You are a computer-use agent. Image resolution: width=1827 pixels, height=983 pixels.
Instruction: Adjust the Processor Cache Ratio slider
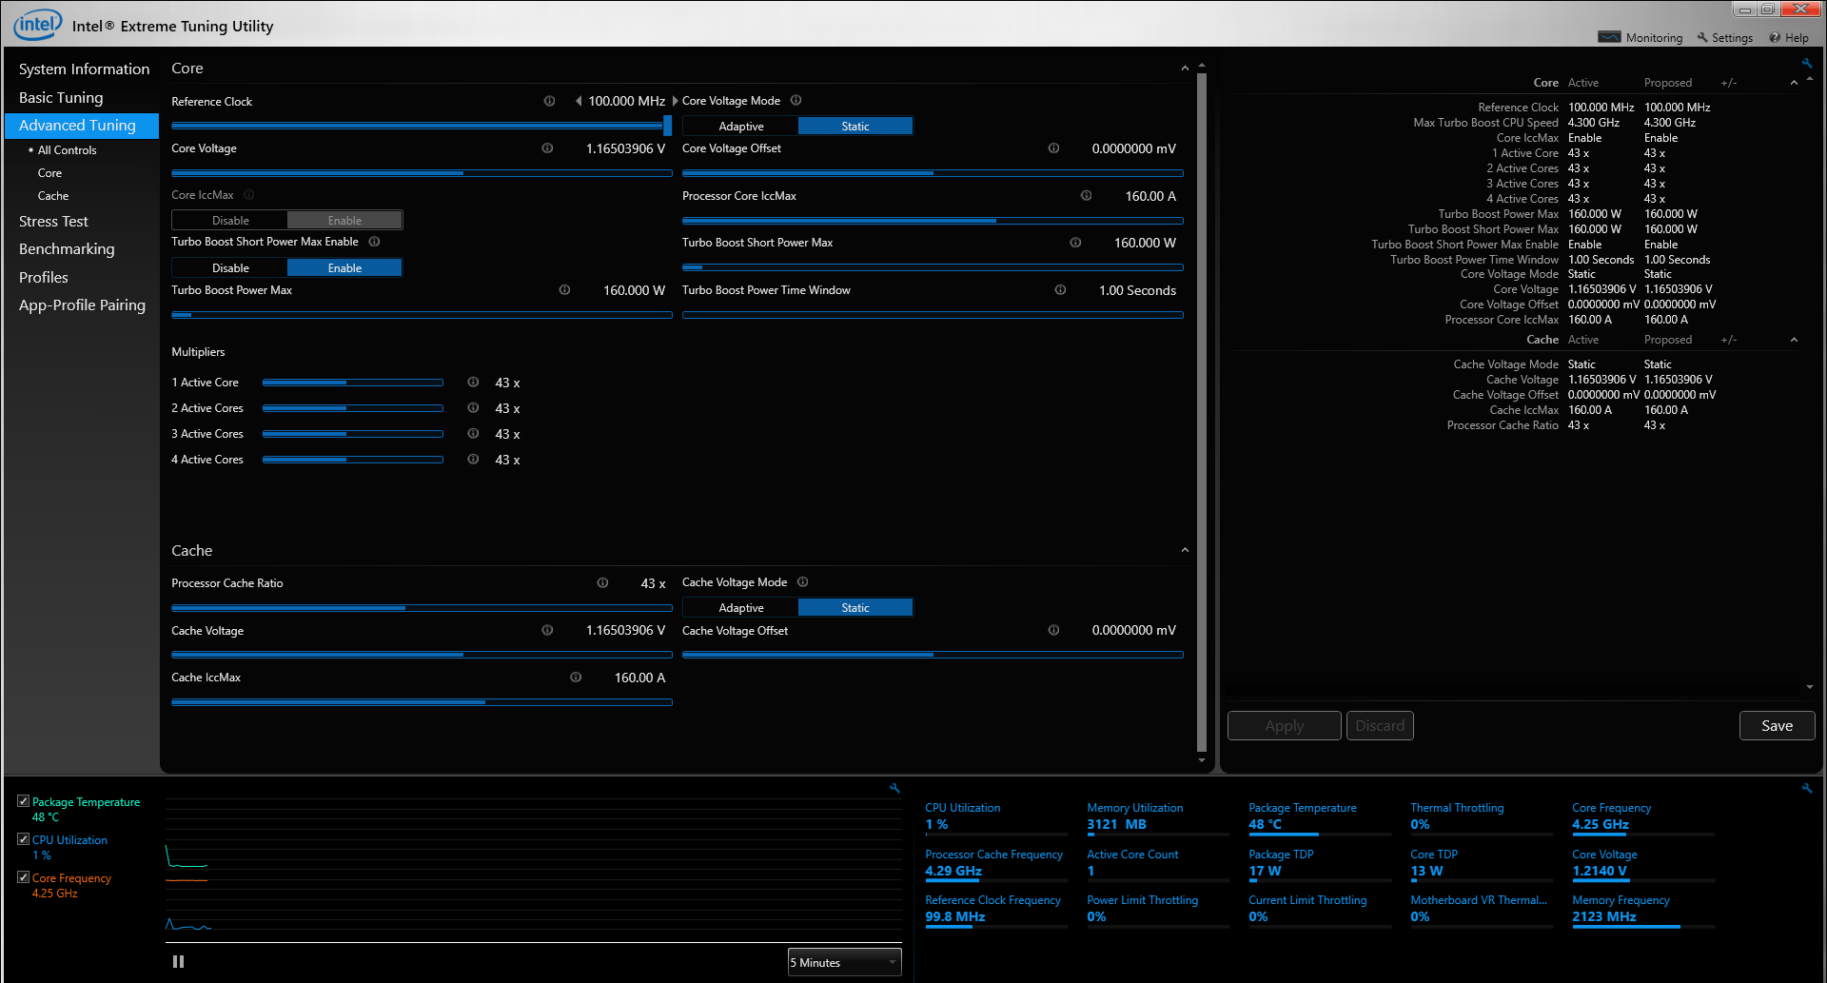tap(422, 608)
